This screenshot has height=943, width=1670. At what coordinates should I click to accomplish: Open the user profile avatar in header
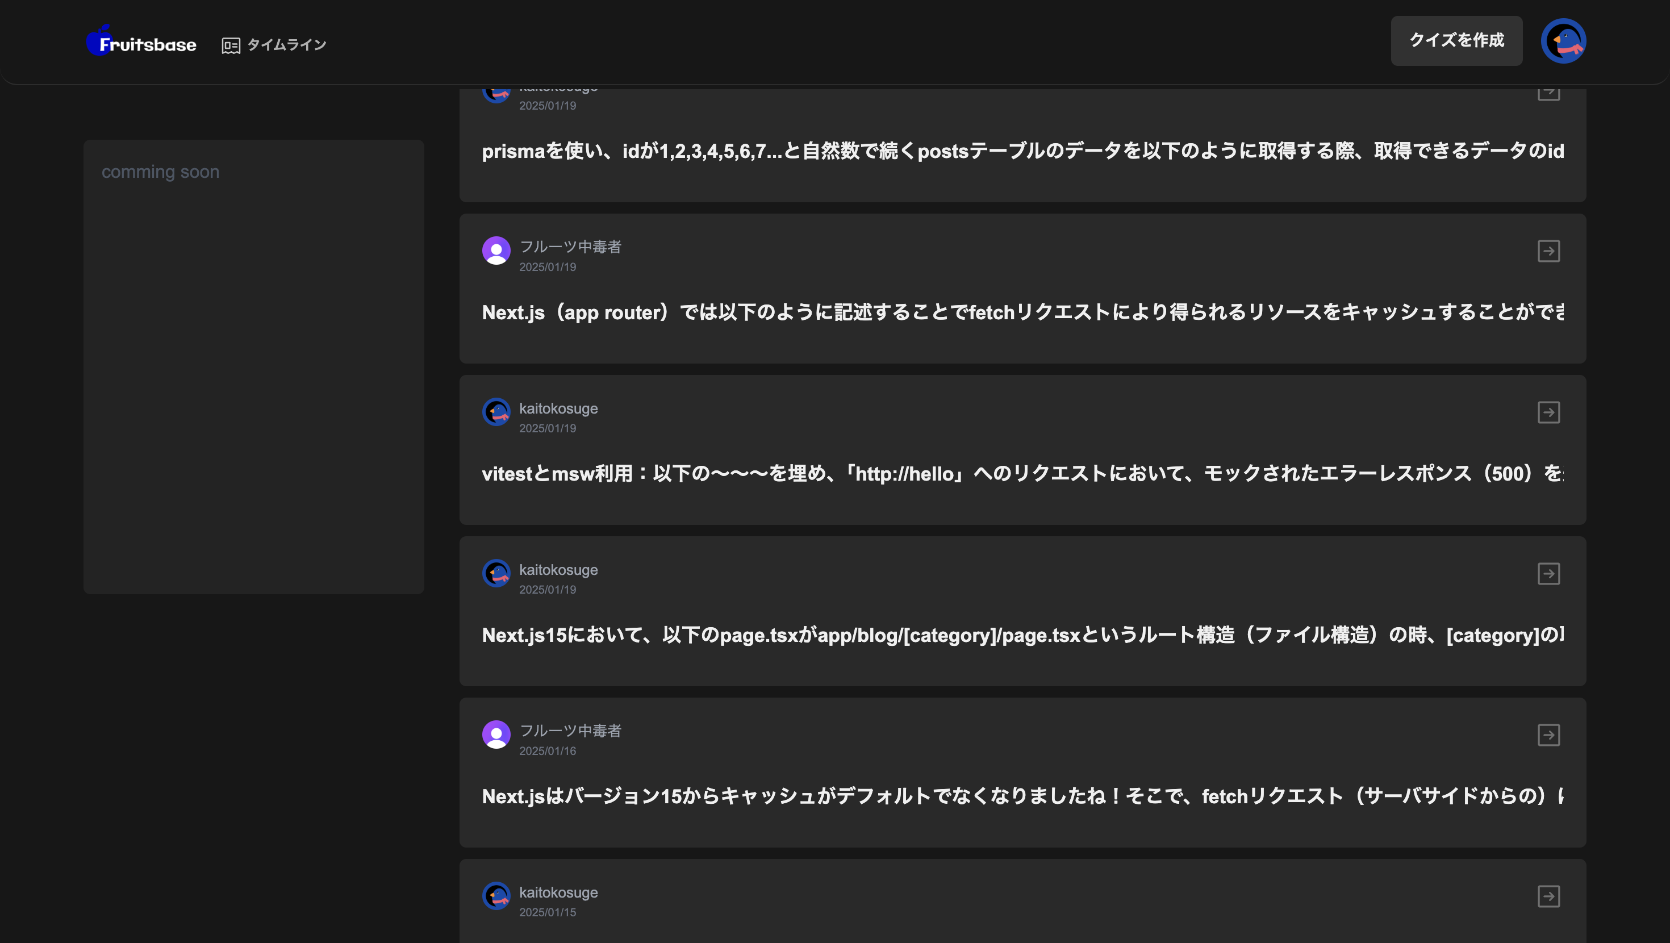tap(1563, 41)
